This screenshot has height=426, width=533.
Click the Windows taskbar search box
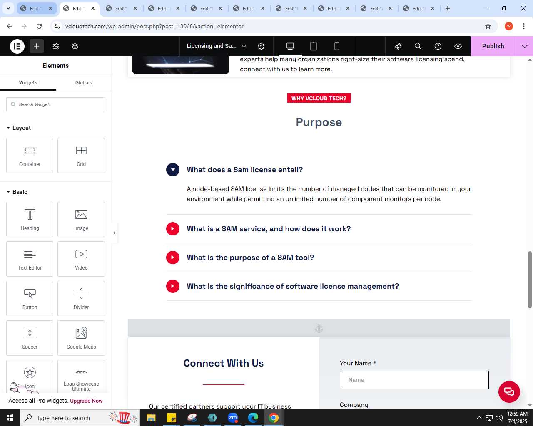click(x=80, y=418)
